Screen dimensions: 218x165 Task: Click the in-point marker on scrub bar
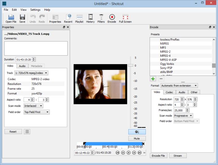click(85, 144)
